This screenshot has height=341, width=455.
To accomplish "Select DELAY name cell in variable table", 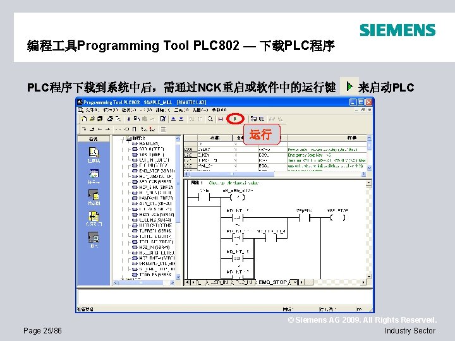I will (215, 150).
